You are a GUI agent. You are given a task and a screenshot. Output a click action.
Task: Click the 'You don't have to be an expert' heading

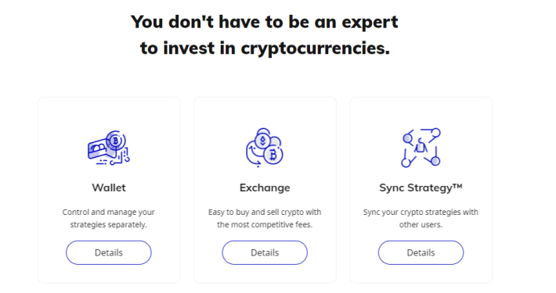coord(265,22)
